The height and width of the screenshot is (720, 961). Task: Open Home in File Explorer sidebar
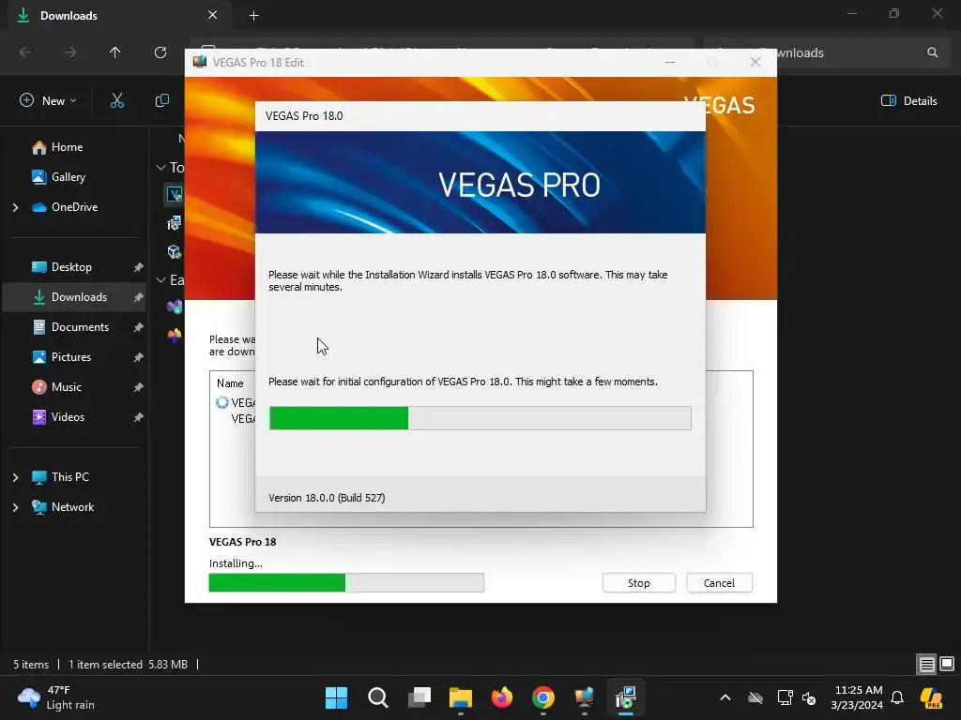point(67,147)
